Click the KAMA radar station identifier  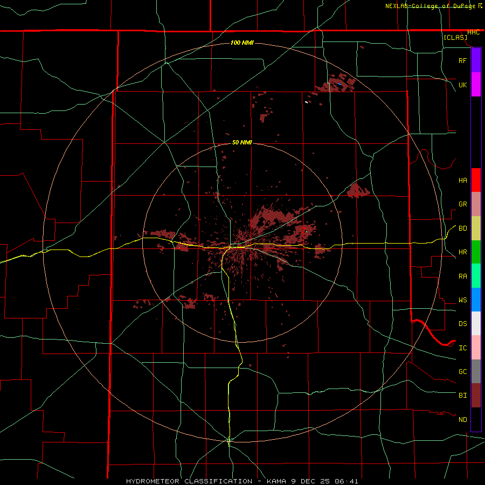click(x=276, y=481)
